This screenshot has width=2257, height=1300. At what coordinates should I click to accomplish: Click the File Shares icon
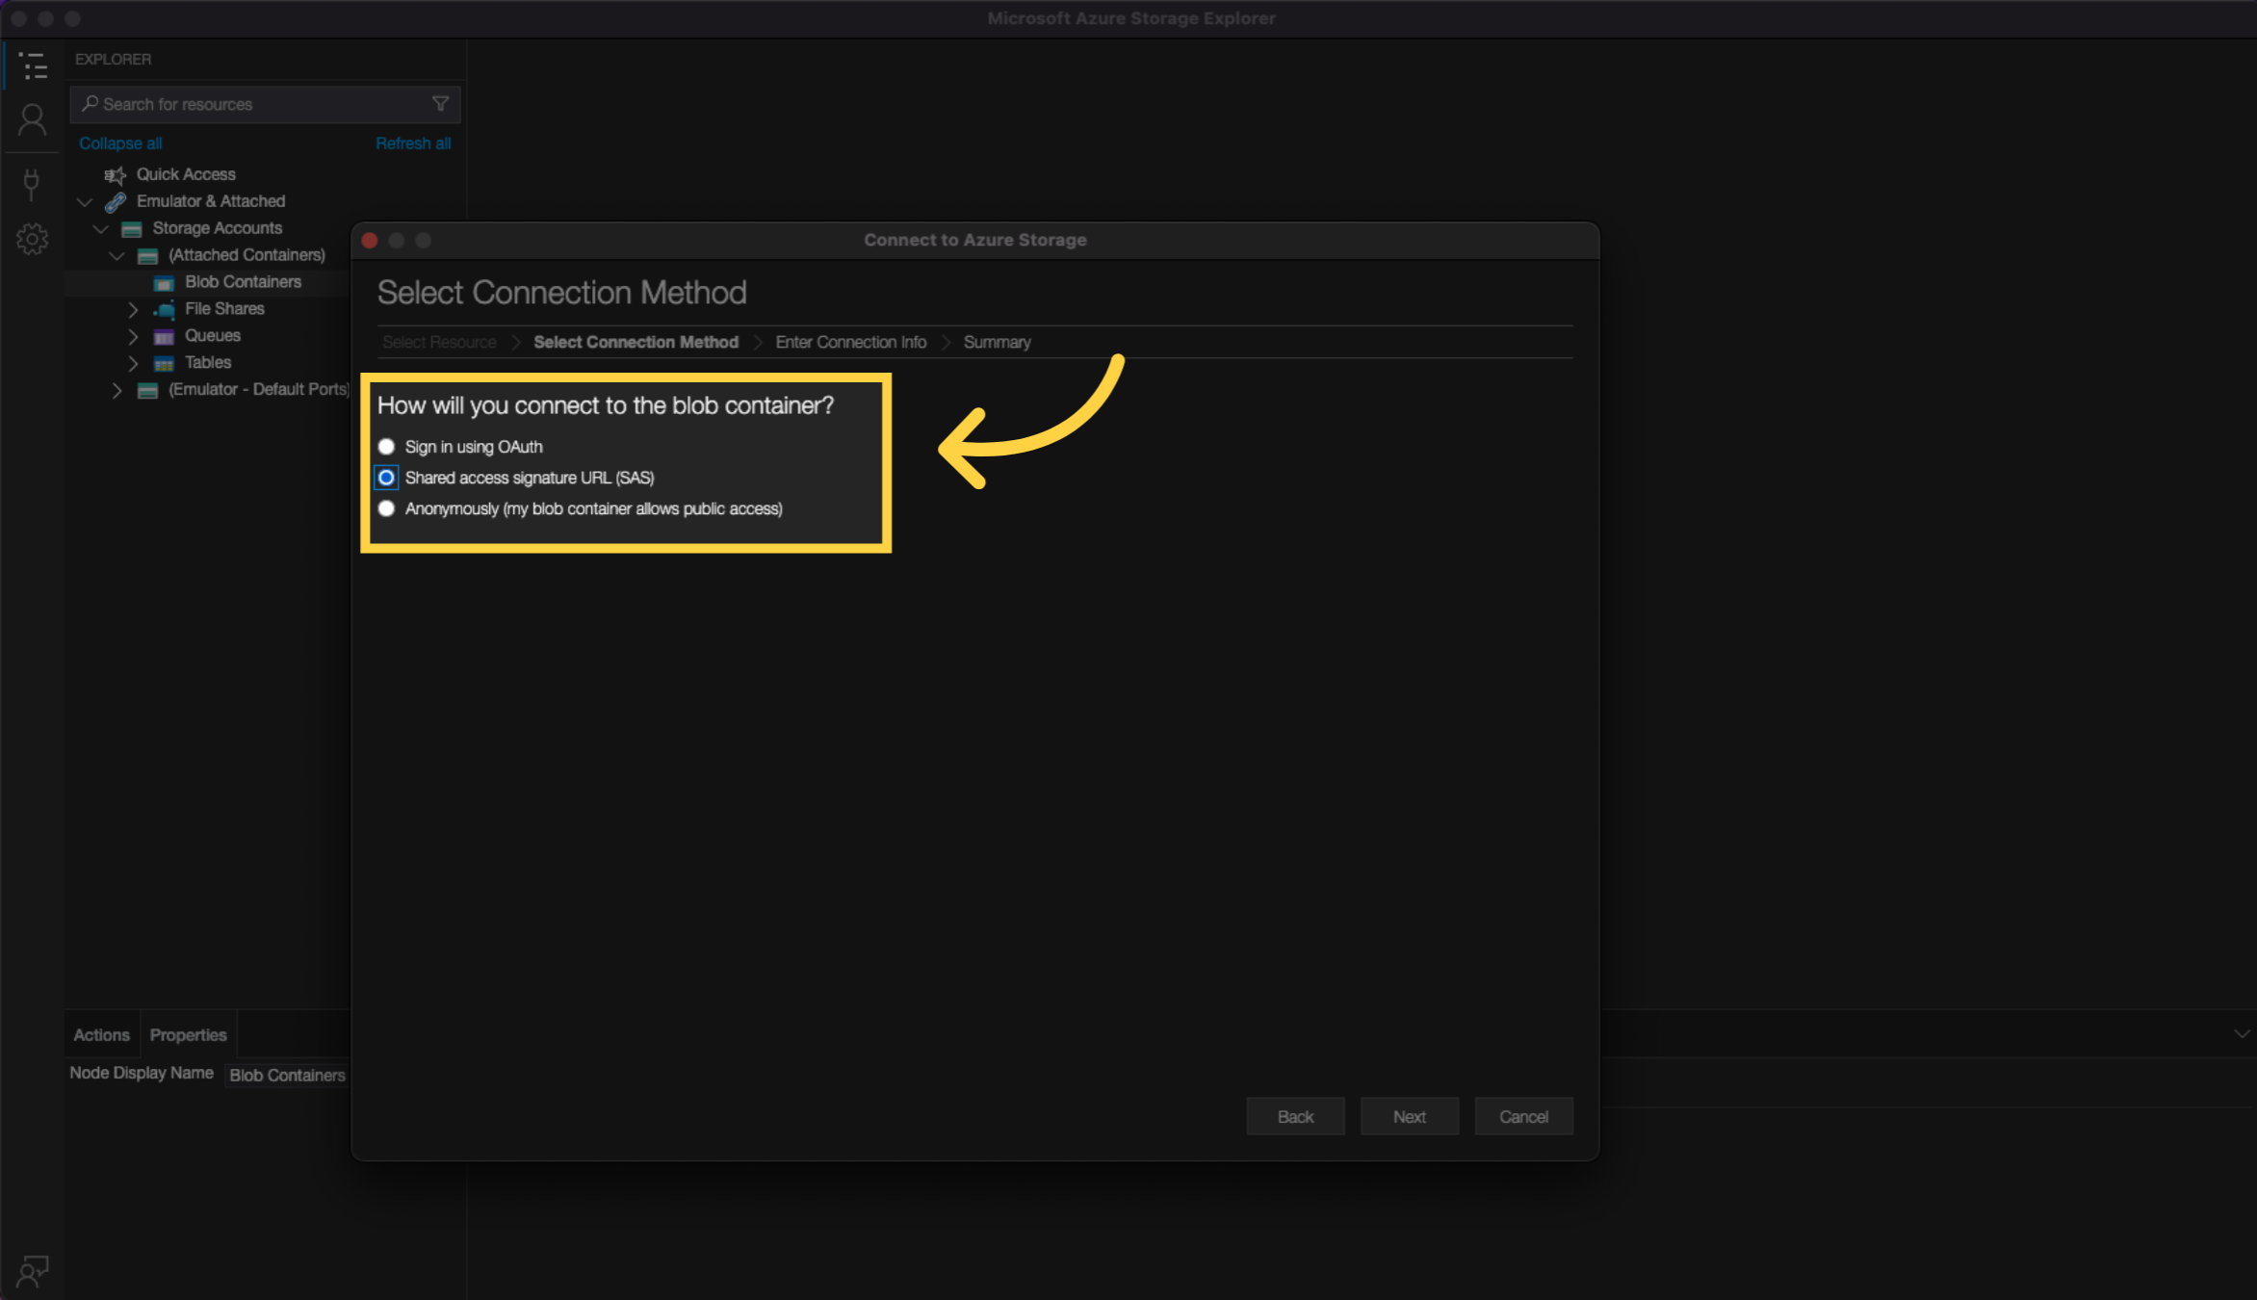click(x=164, y=309)
